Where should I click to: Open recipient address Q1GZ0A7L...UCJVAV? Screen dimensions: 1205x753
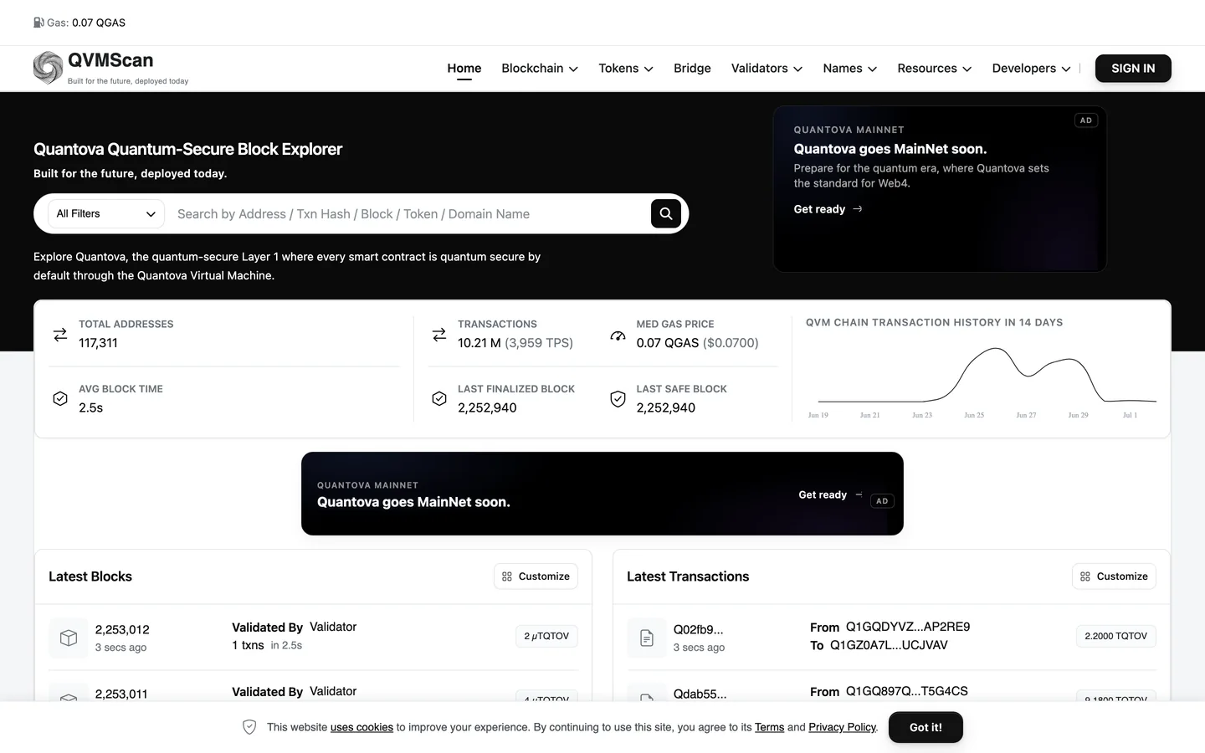click(889, 645)
